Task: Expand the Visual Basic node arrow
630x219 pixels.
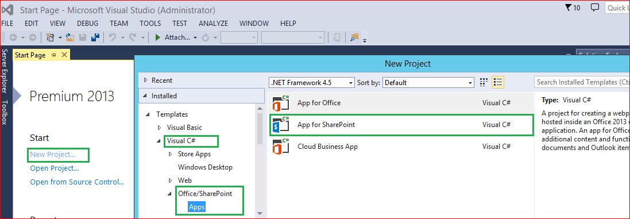Action: tap(160, 128)
